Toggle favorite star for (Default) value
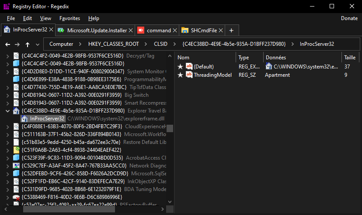This screenshot has height=215, width=362. pyautogui.click(x=180, y=67)
